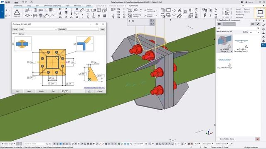Click the scissors cut icon in ribbon

click(x=180, y=10)
